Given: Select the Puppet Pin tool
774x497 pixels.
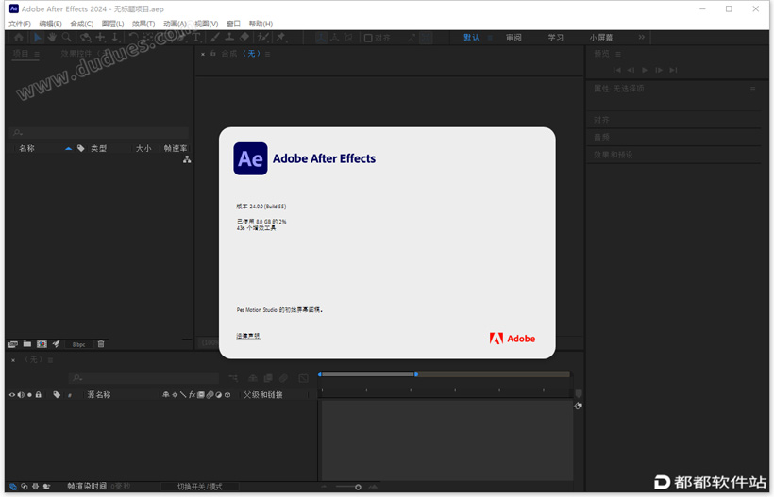Looking at the screenshot, I should coord(281,38).
